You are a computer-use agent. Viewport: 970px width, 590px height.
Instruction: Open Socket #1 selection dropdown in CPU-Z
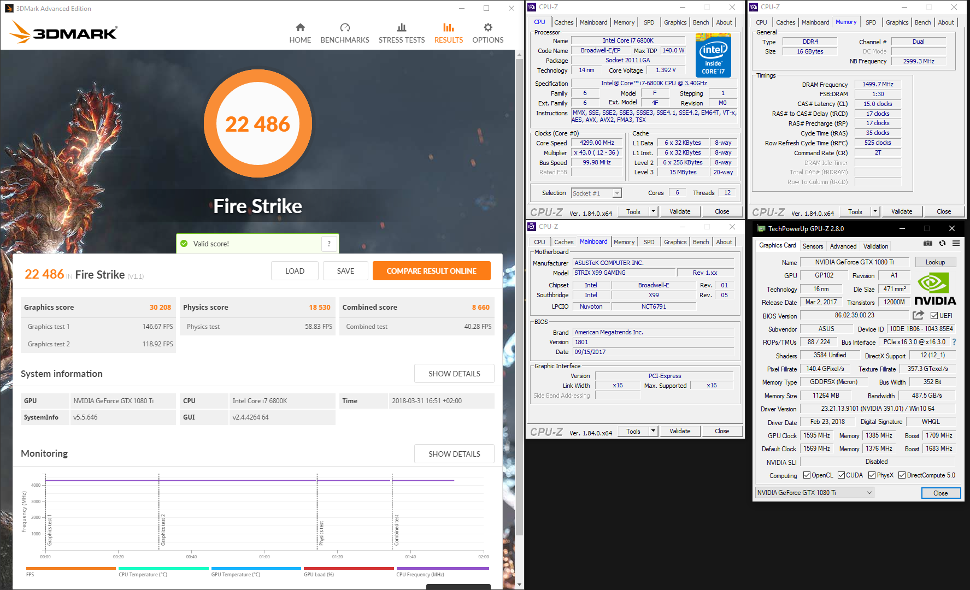pyautogui.click(x=597, y=193)
